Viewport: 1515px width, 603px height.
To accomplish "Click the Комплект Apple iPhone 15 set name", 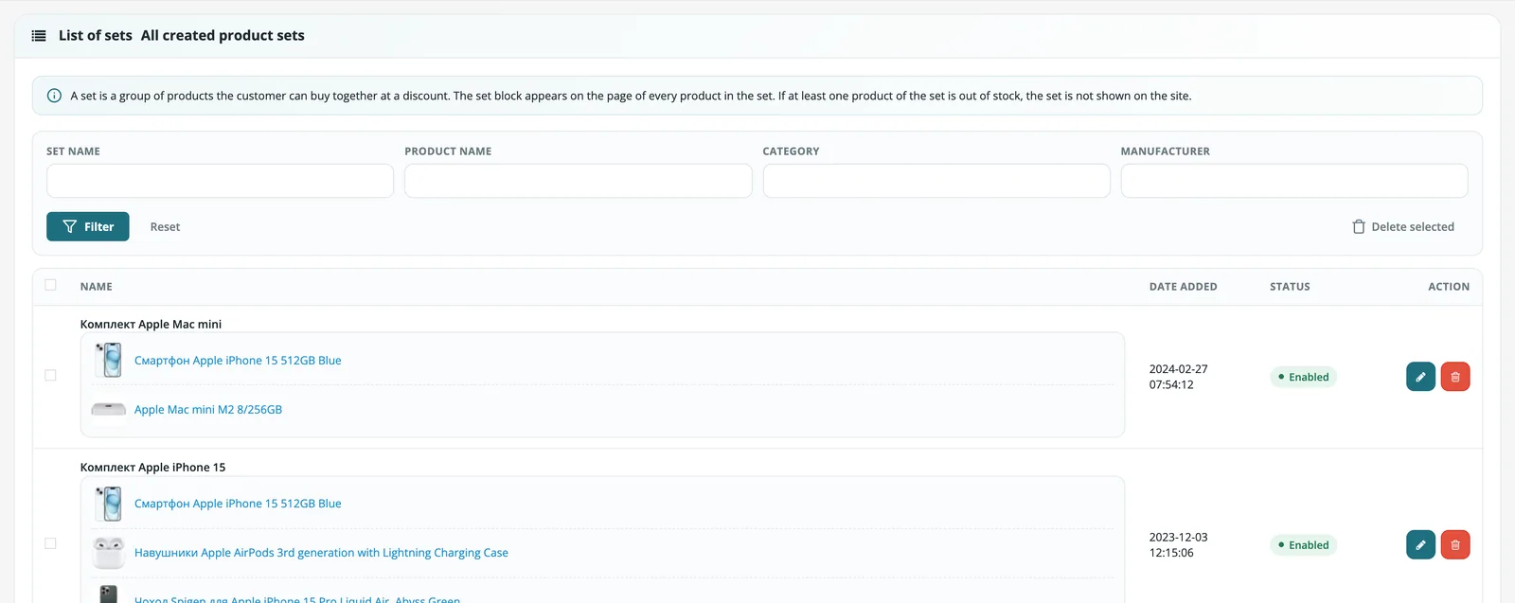I will coord(152,468).
